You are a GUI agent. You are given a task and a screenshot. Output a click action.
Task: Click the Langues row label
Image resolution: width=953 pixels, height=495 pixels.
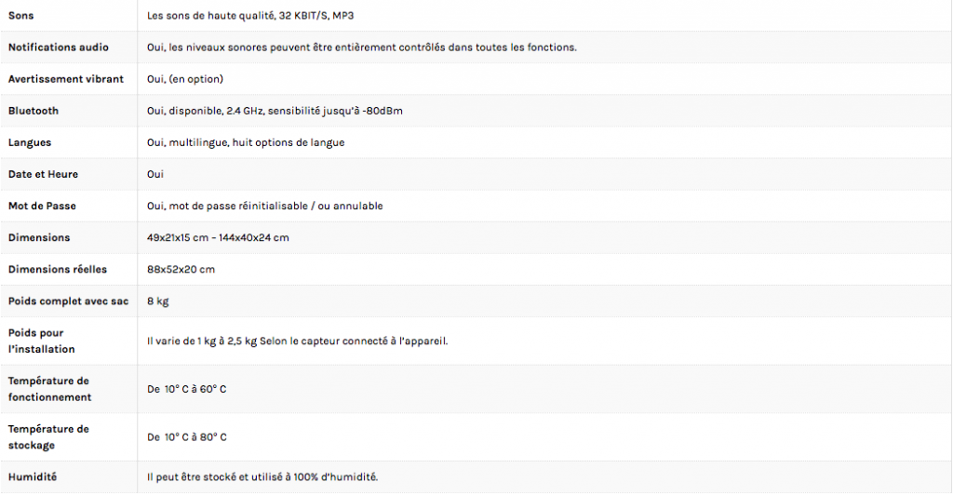pos(30,142)
